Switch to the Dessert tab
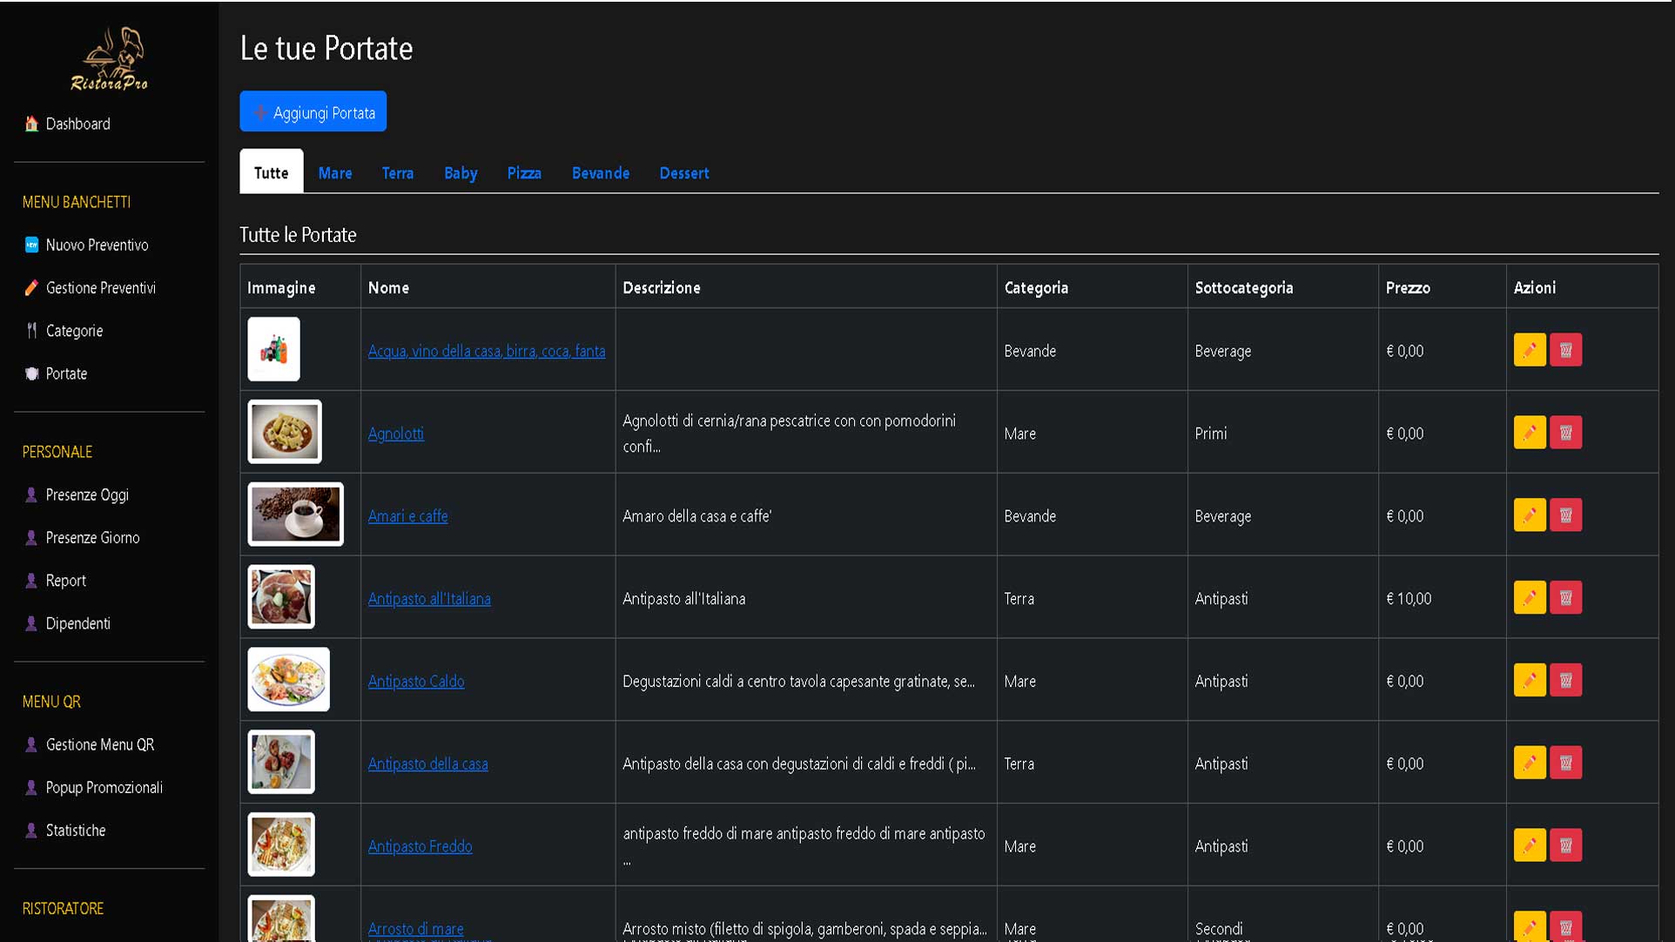This screenshot has height=942, width=1675. (x=684, y=172)
